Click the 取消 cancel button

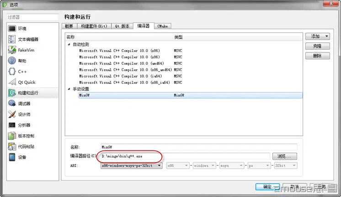click(295, 187)
